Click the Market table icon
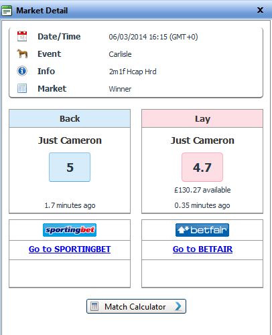The width and height of the screenshot is (272, 335). point(22,88)
